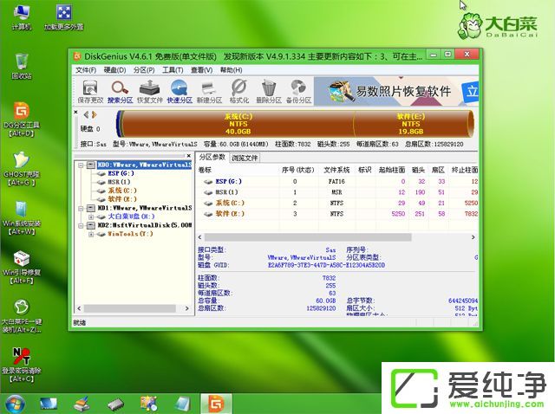
Task: Launch 快速分区 (Quick Partition) from the toolbar
Action: [x=180, y=91]
